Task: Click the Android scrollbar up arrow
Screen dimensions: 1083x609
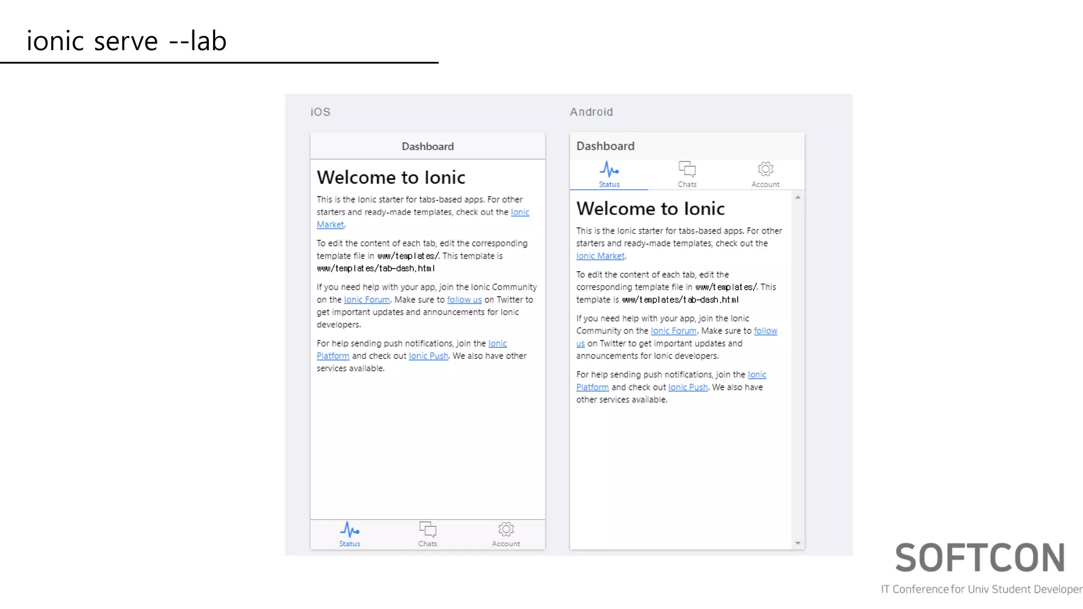Action: (797, 197)
